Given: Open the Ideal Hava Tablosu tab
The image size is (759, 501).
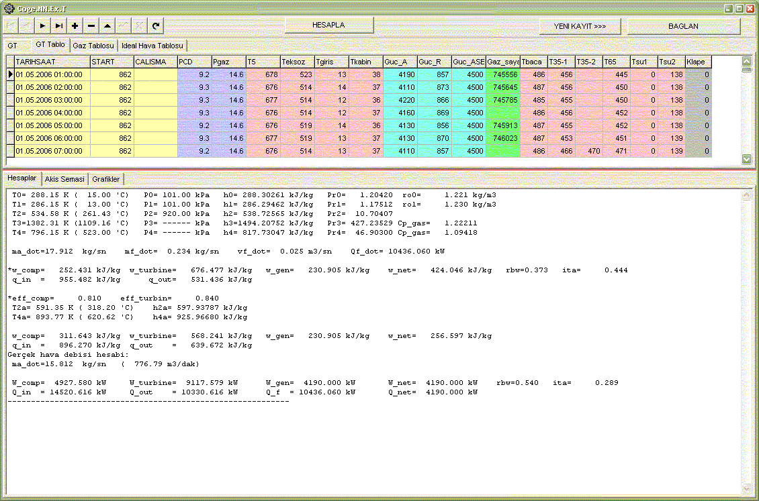Looking at the screenshot, I should (x=153, y=46).
